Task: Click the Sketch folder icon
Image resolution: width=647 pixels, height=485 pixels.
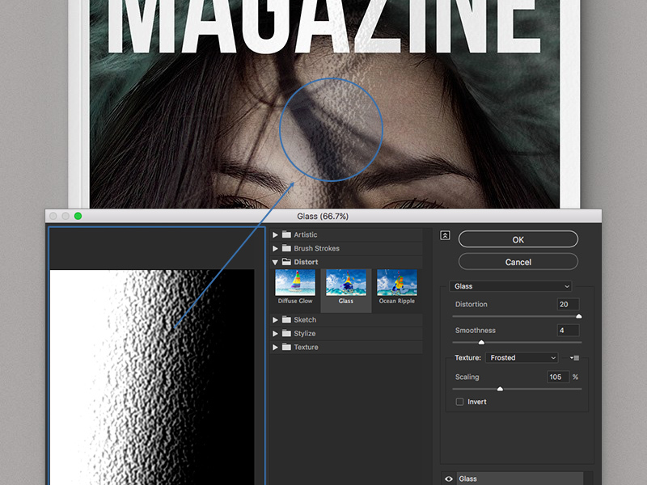Action: click(286, 320)
